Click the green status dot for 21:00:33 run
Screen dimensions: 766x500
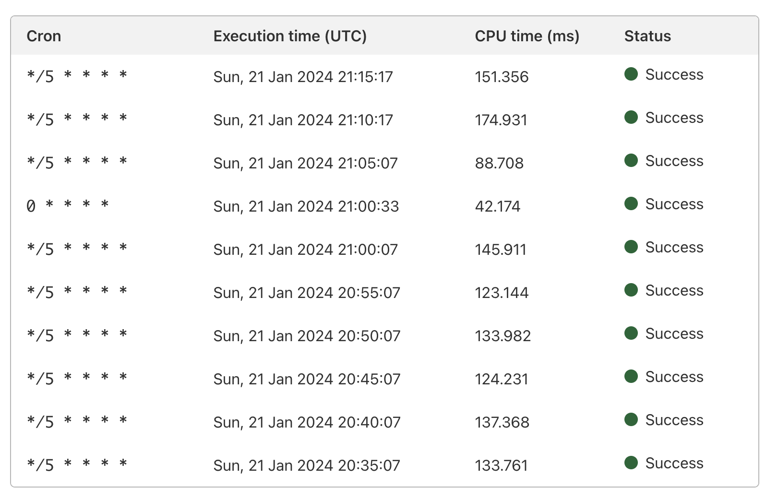tap(631, 203)
